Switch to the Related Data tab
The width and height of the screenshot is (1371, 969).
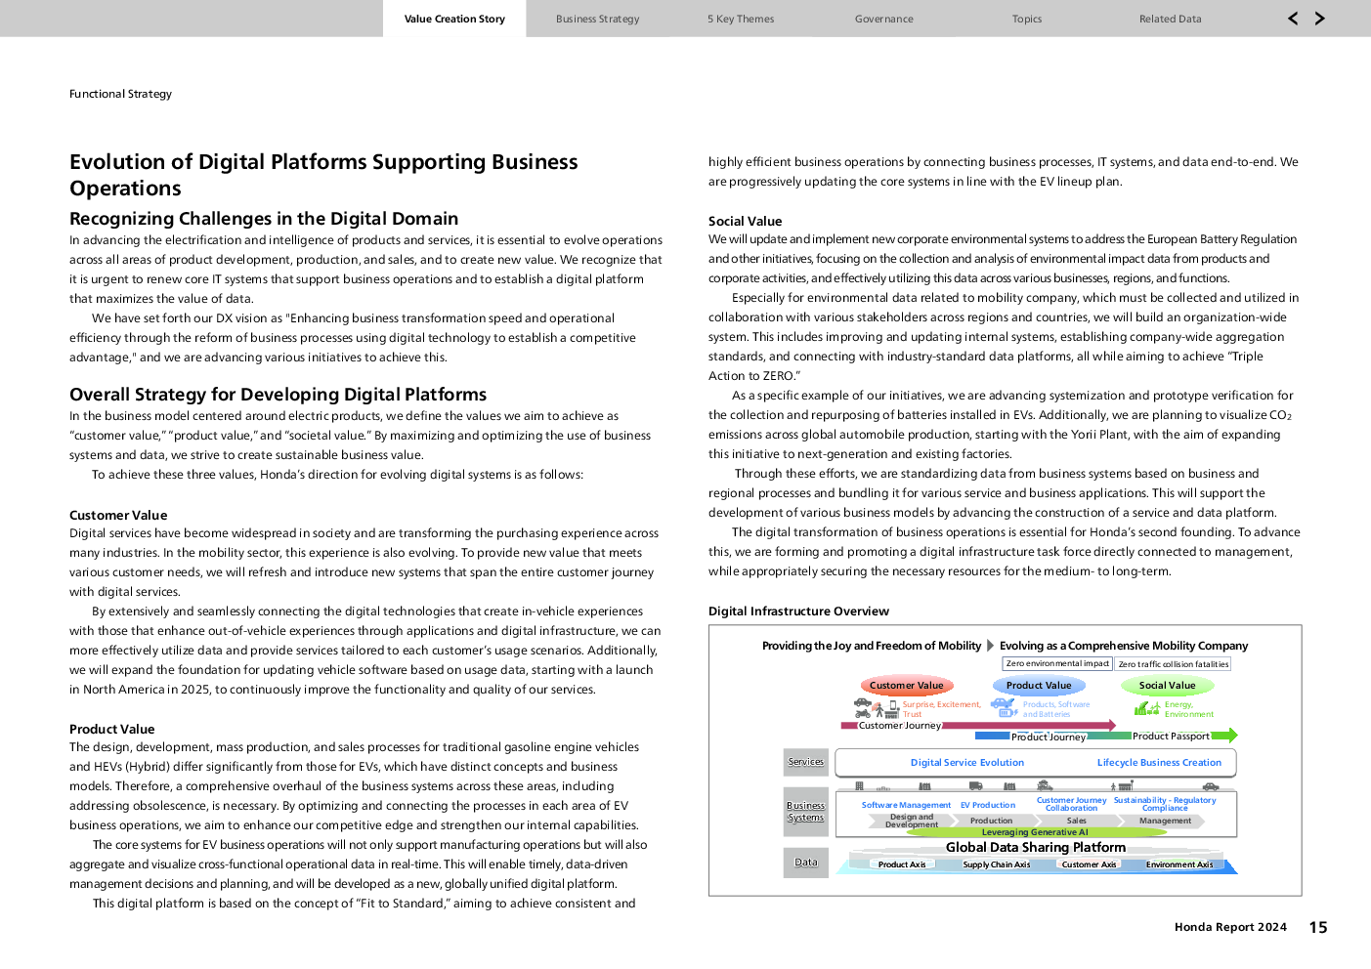pyautogui.click(x=1170, y=19)
